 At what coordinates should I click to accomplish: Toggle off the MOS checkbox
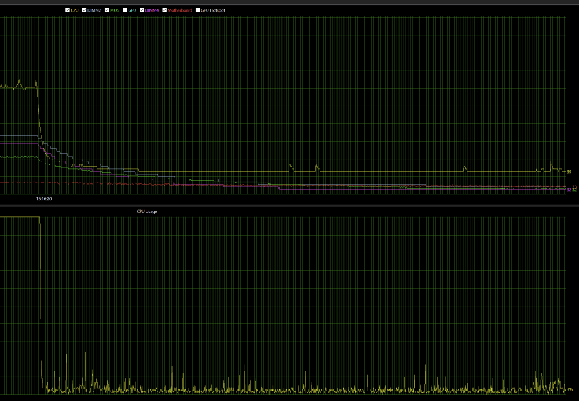[107, 10]
